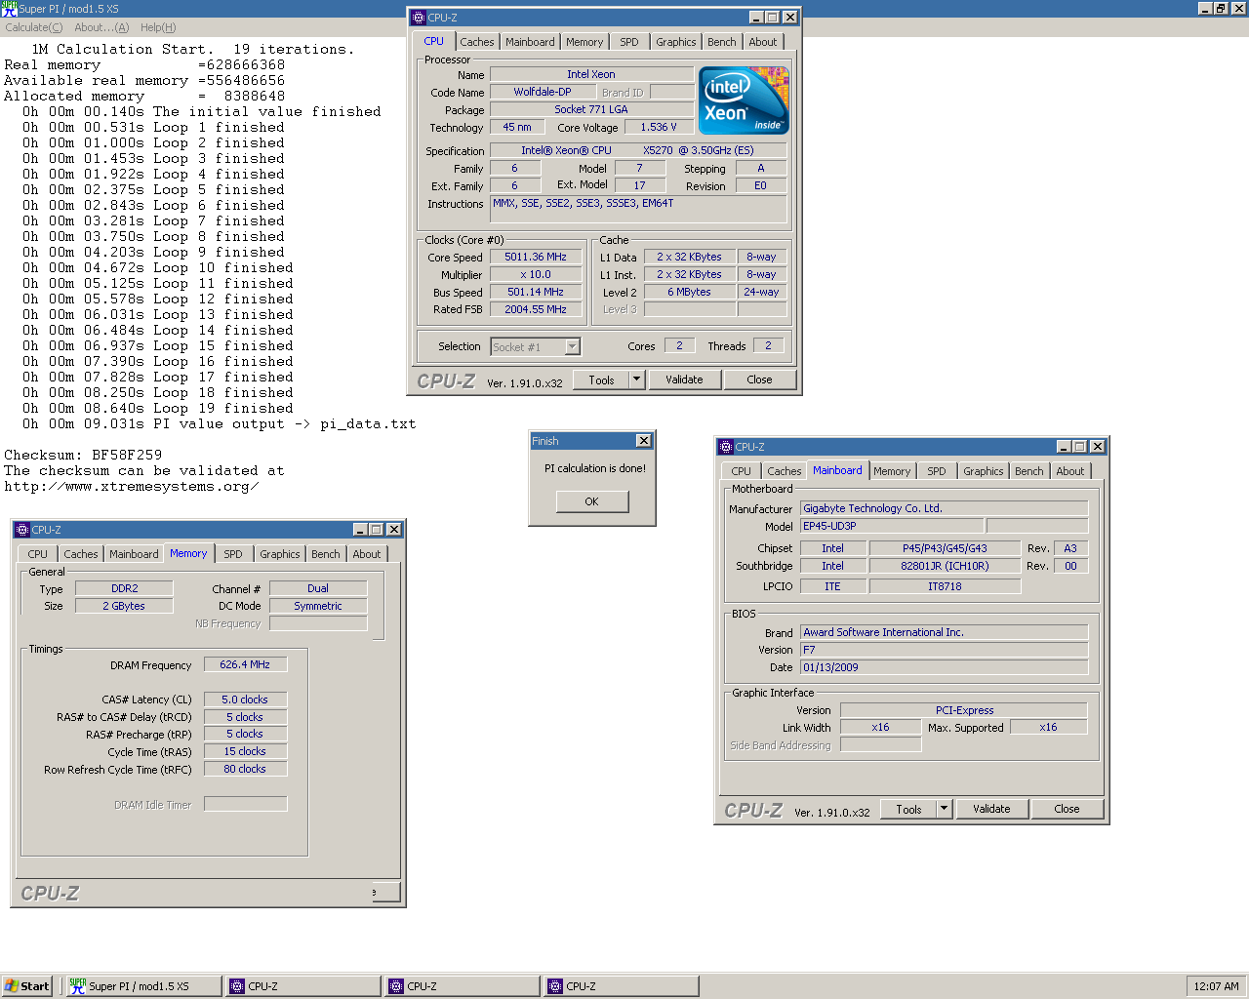This screenshot has width=1249, height=999.
Task: Switch to Memory tab in Mainboard CPU-Z window
Action: (892, 471)
